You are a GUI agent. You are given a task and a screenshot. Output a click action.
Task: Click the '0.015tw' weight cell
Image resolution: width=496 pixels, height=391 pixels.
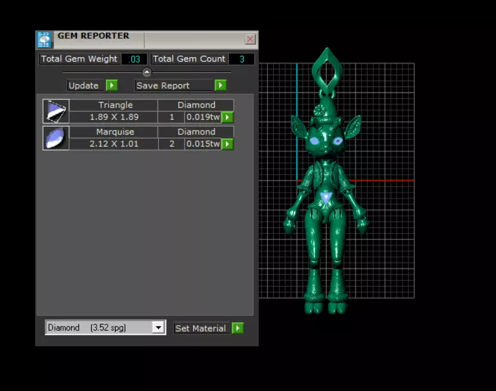(203, 144)
